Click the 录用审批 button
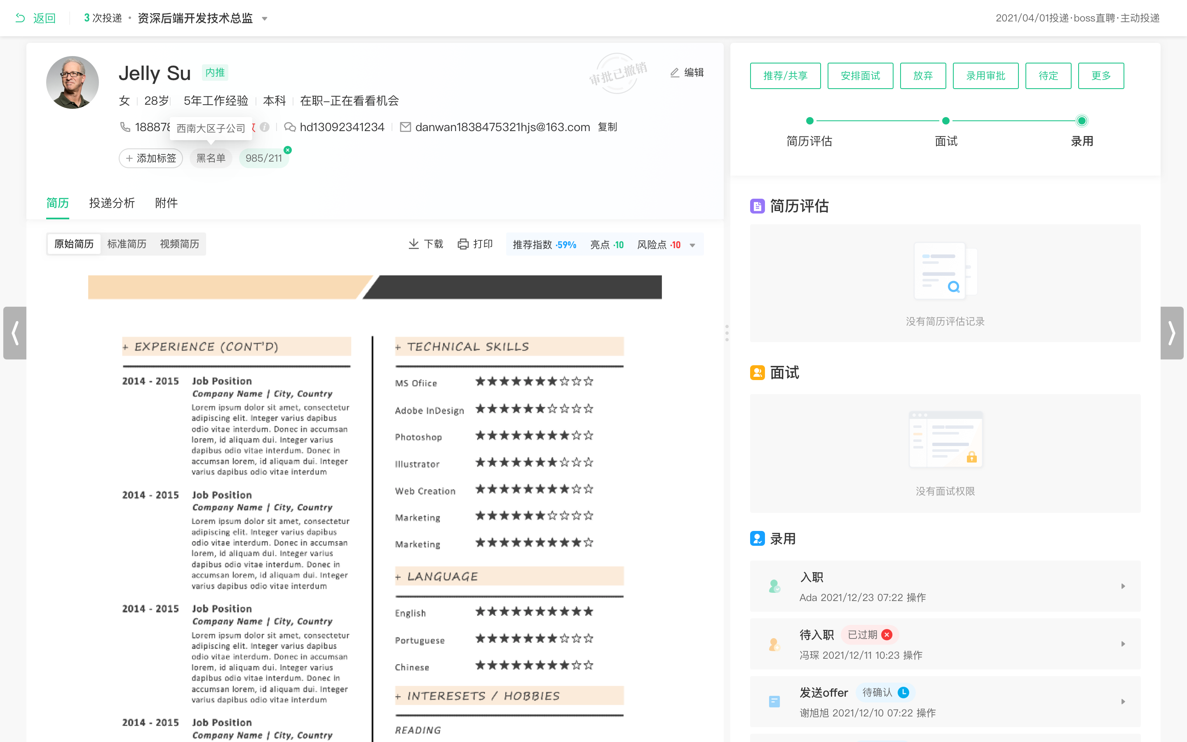 click(x=986, y=75)
